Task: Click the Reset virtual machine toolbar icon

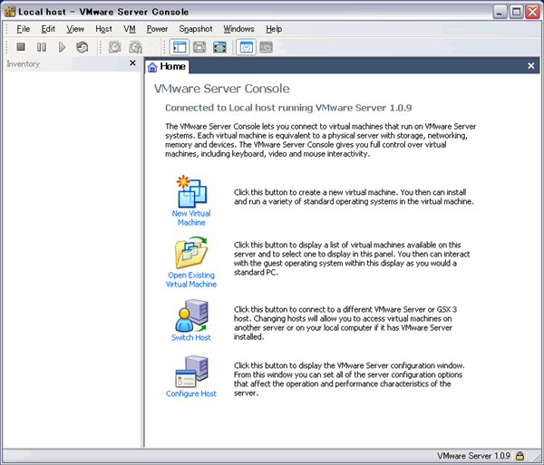Action: (83, 47)
